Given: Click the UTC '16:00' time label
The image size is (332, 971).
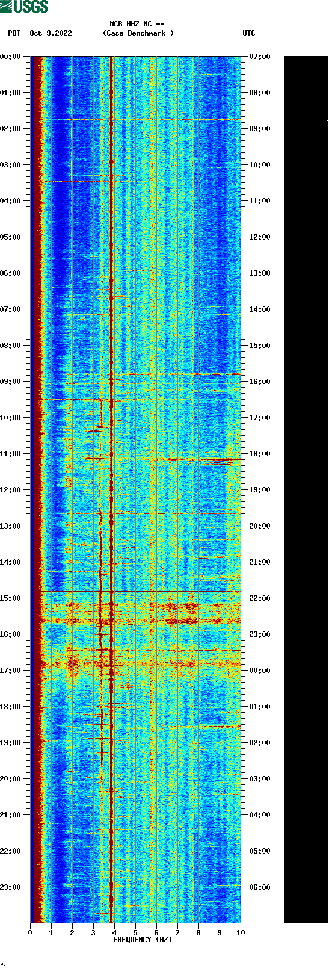Looking at the screenshot, I should pyautogui.click(x=260, y=382).
